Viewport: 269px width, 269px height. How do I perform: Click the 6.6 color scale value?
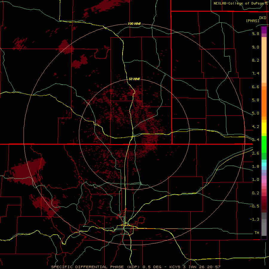(x=256, y=87)
